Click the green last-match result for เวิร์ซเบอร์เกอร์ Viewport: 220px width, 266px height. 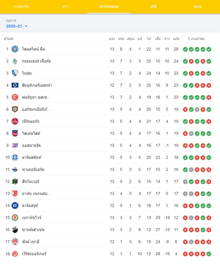click(209, 254)
